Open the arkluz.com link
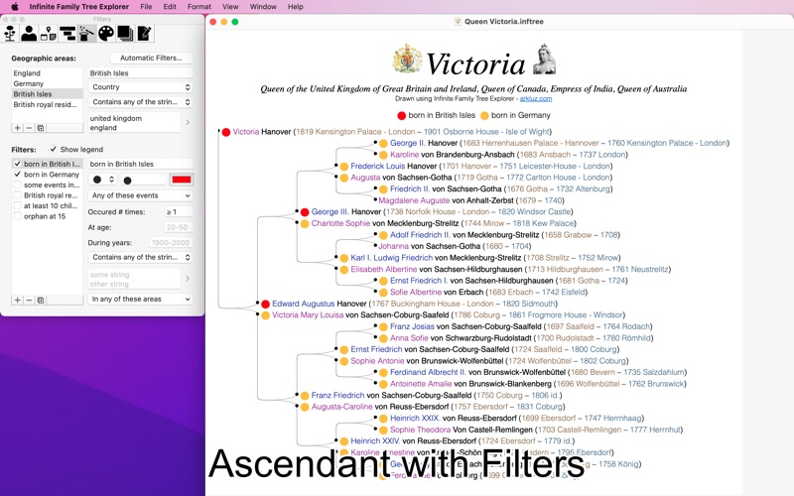The image size is (794, 496). (536, 98)
